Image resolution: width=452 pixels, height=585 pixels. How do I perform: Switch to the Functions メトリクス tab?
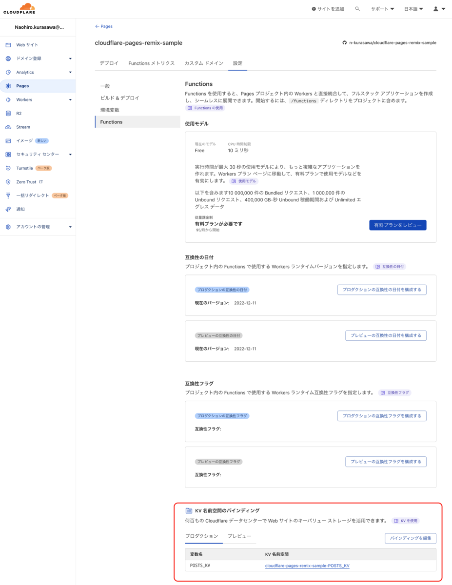coord(151,63)
